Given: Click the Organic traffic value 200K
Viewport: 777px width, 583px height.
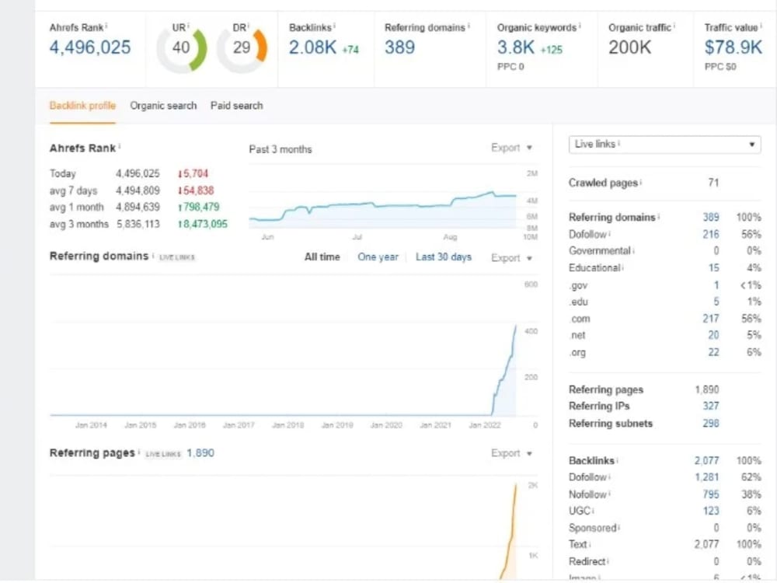Looking at the screenshot, I should point(630,47).
